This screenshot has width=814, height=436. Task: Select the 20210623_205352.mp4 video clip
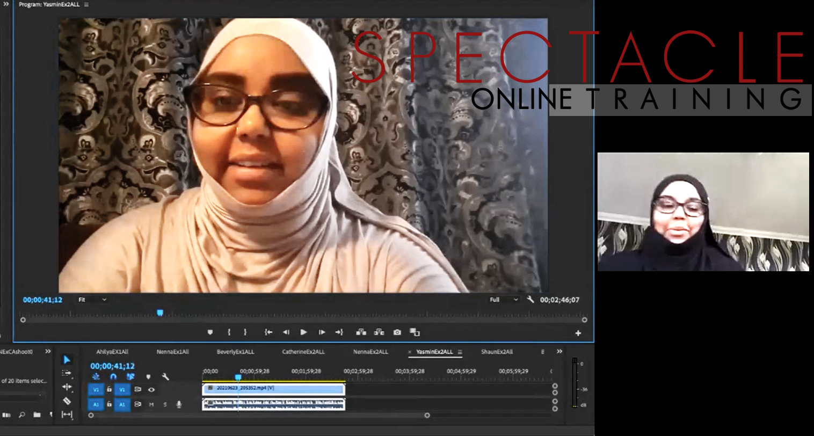point(273,388)
